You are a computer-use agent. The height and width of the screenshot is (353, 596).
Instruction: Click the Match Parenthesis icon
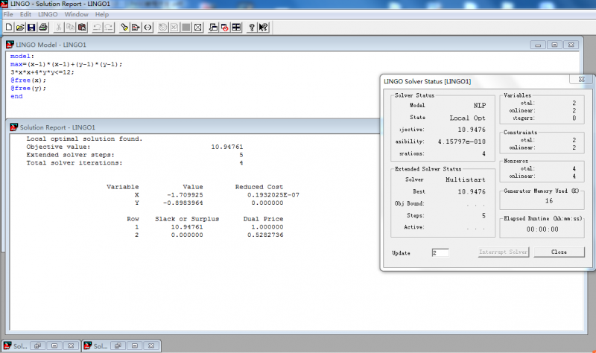[x=148, y=28]
